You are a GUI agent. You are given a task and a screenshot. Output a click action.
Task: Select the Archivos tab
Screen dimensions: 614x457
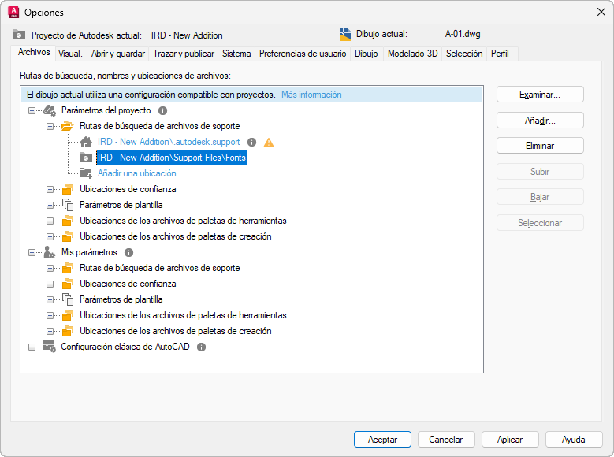pos(34,53)
